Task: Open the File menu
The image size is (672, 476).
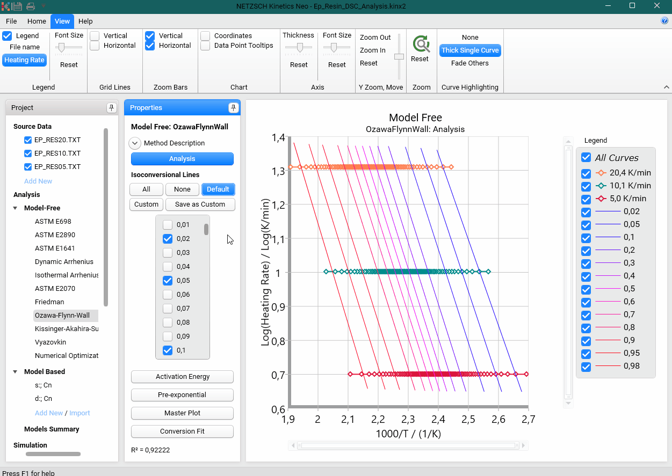Action: 11,21
